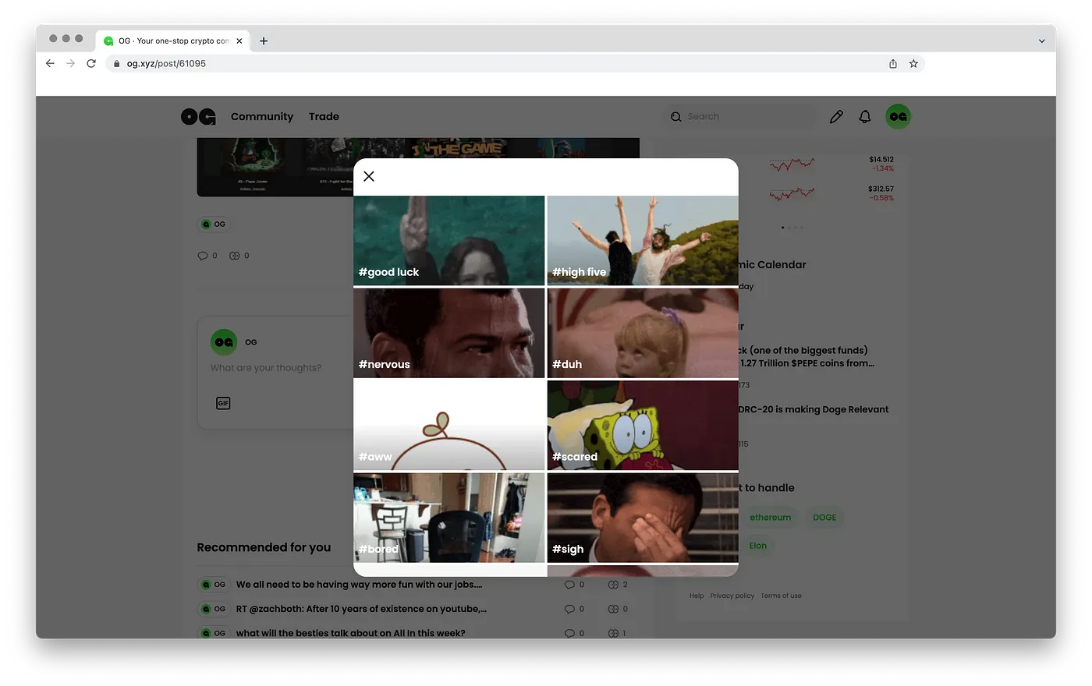Open the Terms of use footer link
This screenshot has height=686, width=1092.
tap(781, 596)
